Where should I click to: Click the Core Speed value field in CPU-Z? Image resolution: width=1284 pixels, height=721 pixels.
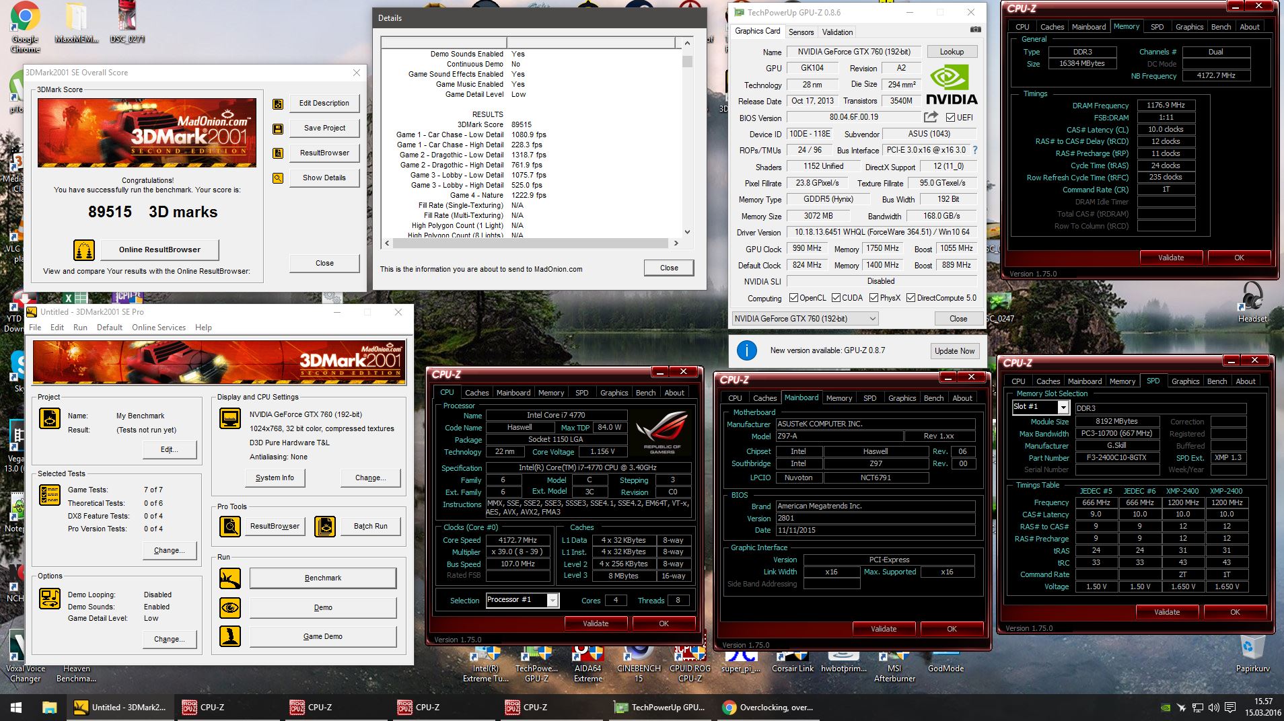click(517, 540)
